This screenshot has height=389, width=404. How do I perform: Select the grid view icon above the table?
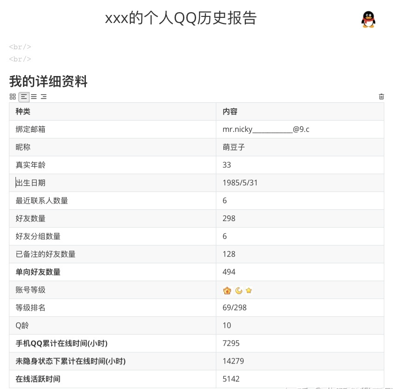[x=13, y=97]
